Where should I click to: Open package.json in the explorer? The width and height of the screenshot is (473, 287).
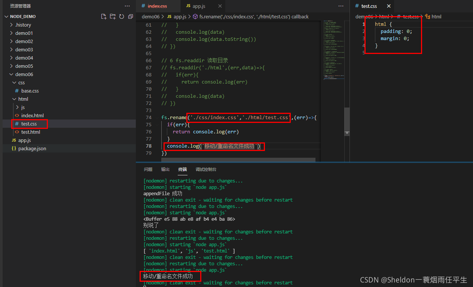pyautogui.click(x=69, y=148)
